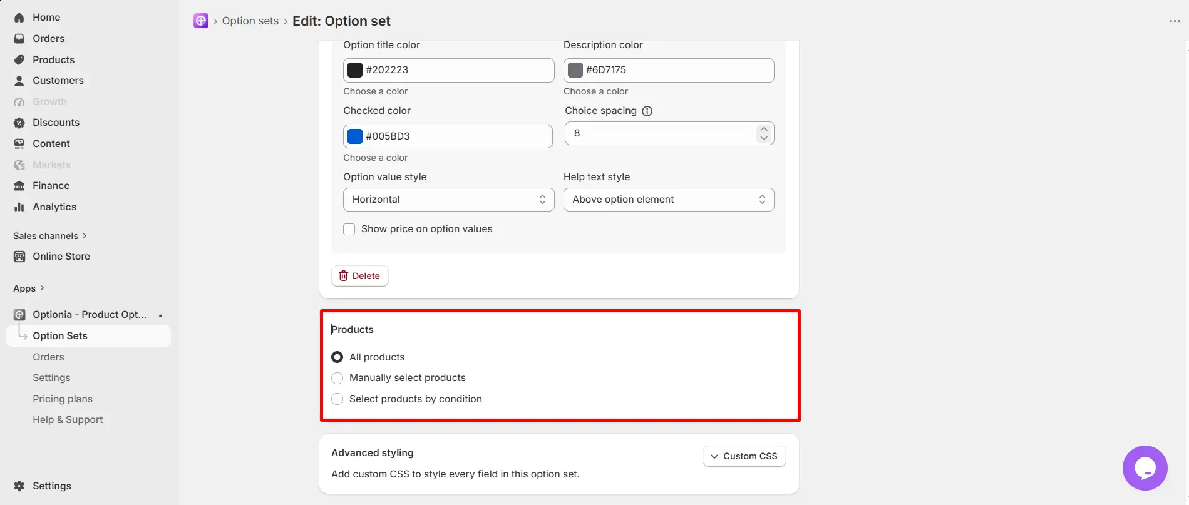
Task: Enable Show price on option values checkbox
Action: click(x=349, y=229)
